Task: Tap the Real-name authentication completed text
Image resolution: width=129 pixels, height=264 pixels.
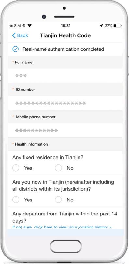Action: 63,49
